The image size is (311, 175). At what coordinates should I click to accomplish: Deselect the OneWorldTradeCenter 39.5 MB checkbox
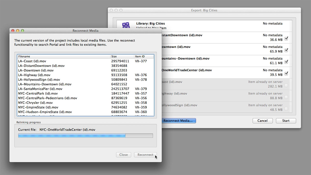(x=286, y=73)
